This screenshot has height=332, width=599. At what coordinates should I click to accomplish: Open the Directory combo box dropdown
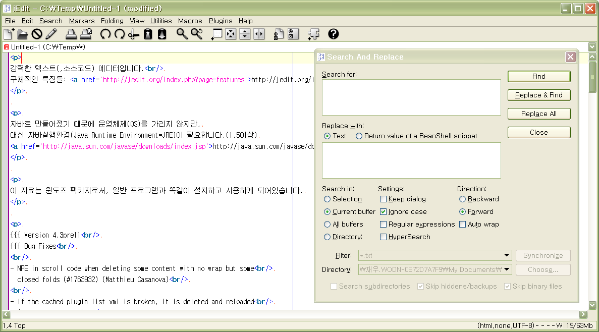coord(507,269)
